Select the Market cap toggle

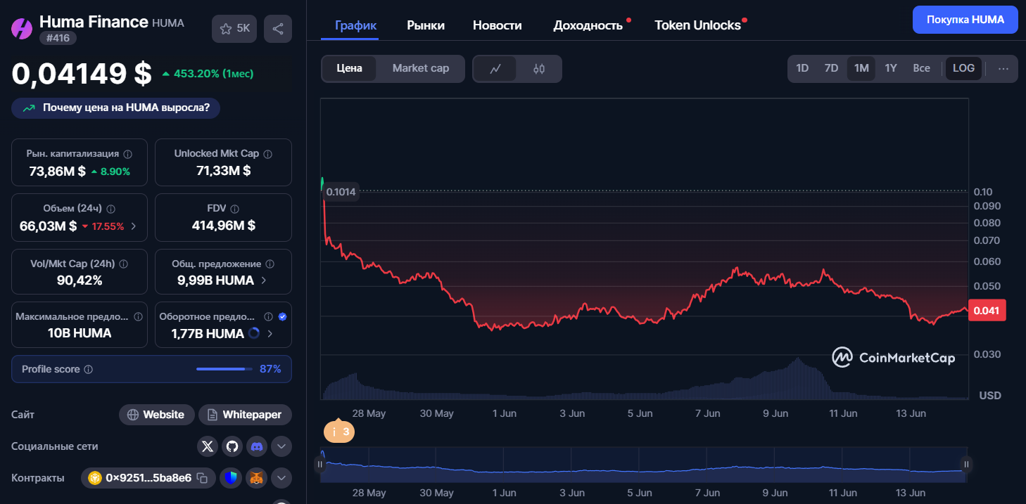(x=420, y=68)
